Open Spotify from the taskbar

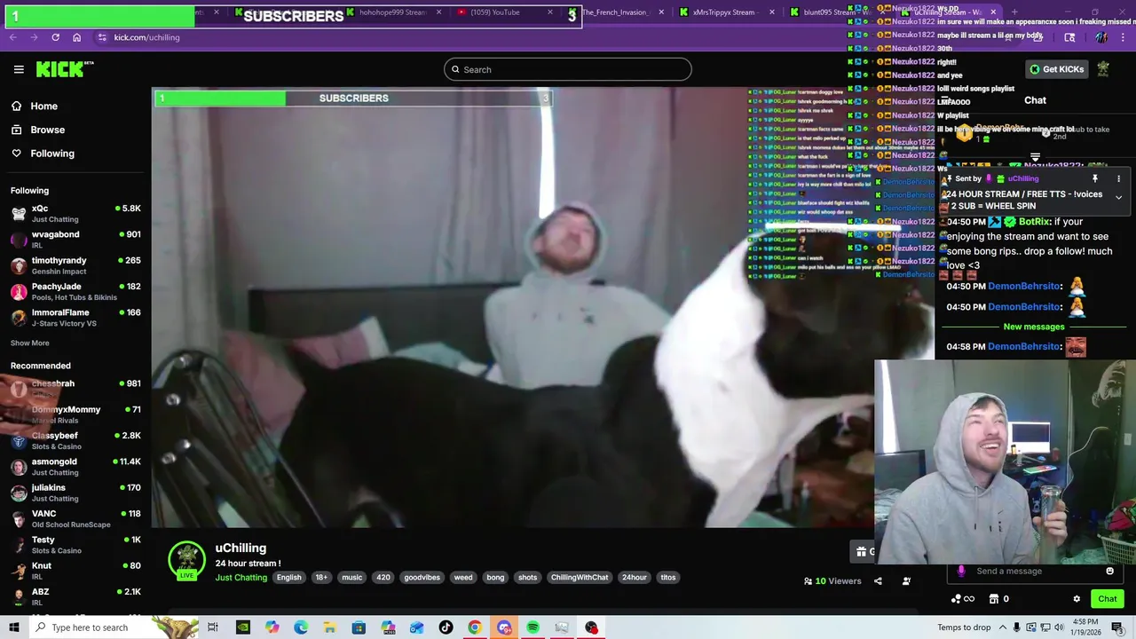[x=532, y=627]
